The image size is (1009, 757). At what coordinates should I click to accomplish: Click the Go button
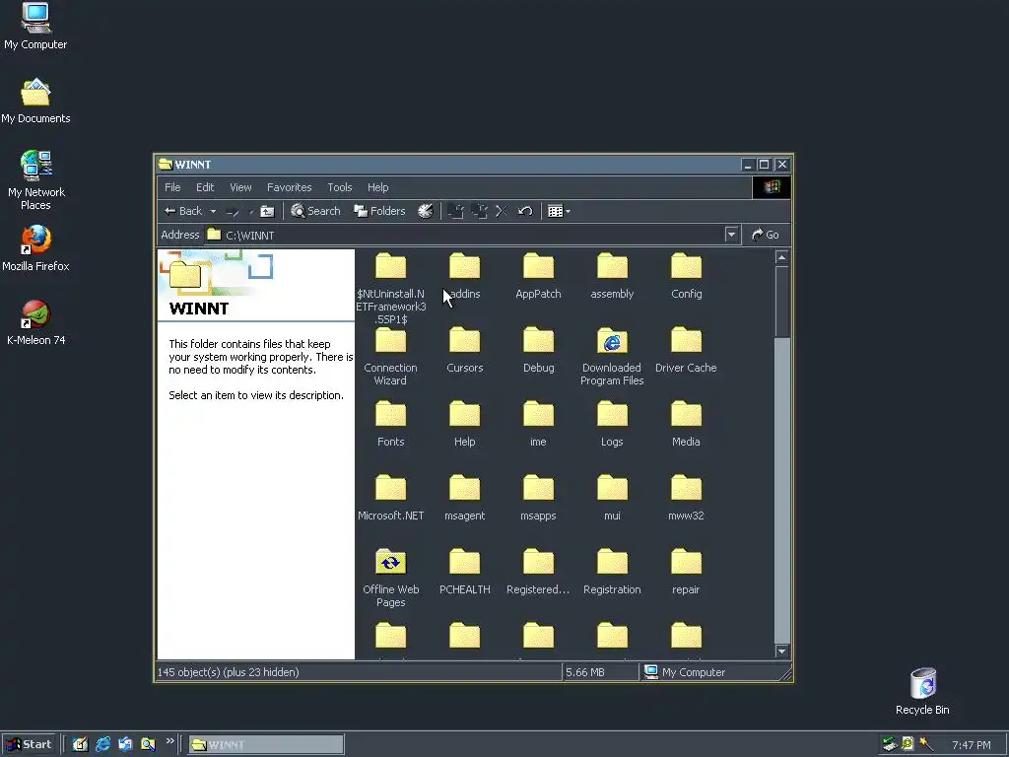(x=766, y=235)
